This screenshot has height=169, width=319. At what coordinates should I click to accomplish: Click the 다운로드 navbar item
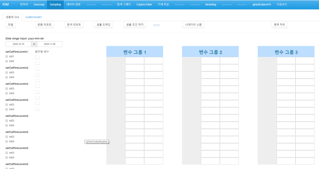[282, 5]
